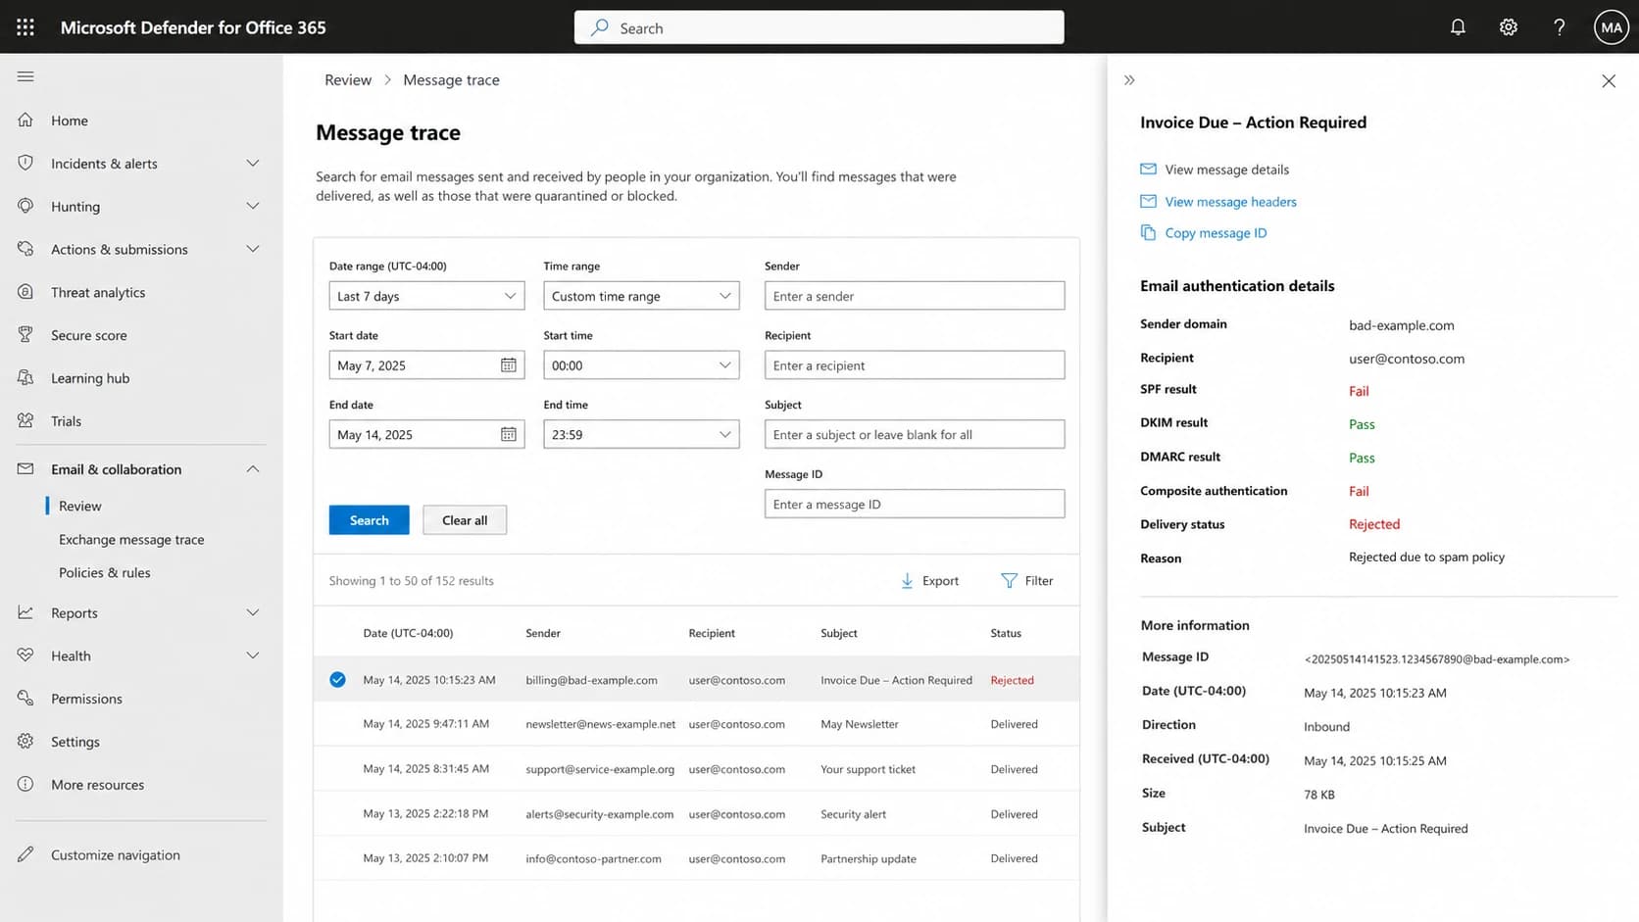Collapse navigation with hamburger icon
1639x922 pixels.
(x=25, y=76)
